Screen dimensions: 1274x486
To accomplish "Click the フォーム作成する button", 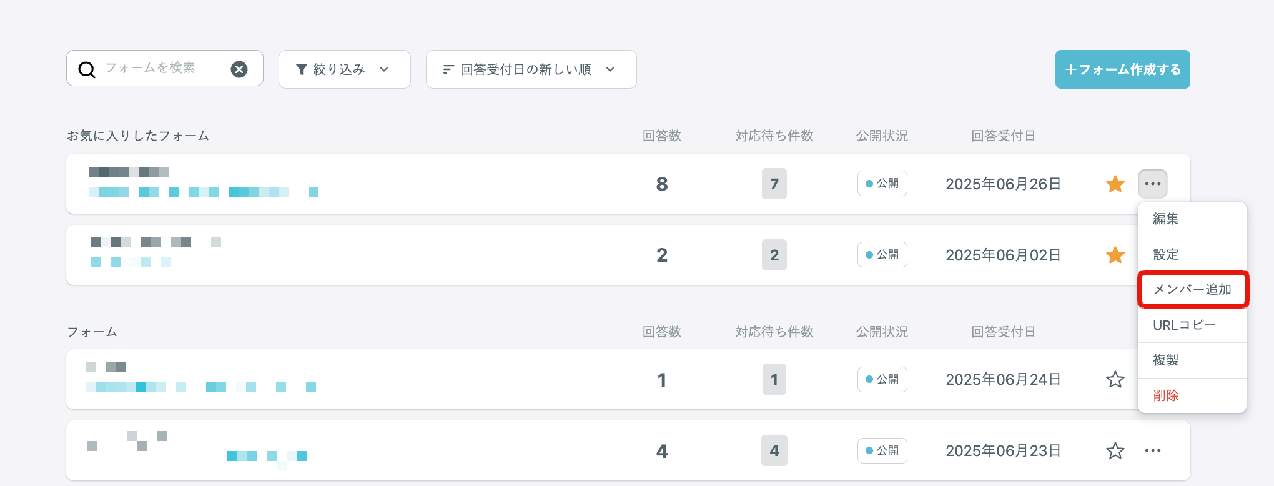I will [x=1123, y=69].
